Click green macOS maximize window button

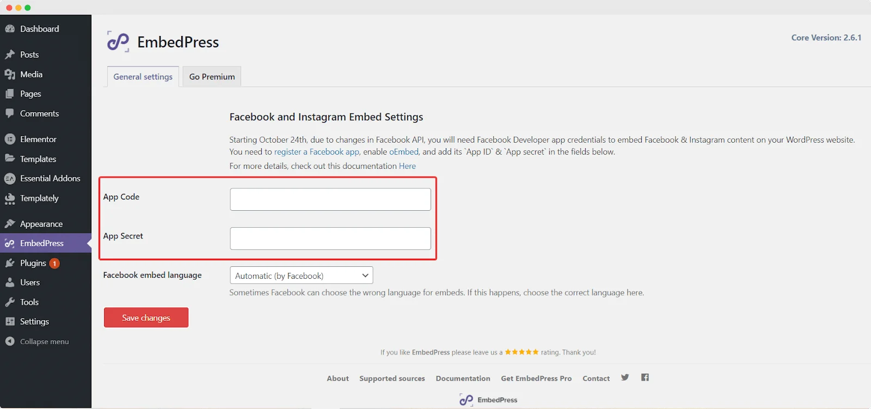(28, 8)
